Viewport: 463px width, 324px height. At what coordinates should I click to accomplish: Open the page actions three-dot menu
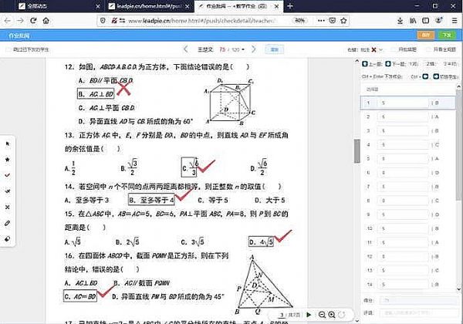click(x=321, y=21)
